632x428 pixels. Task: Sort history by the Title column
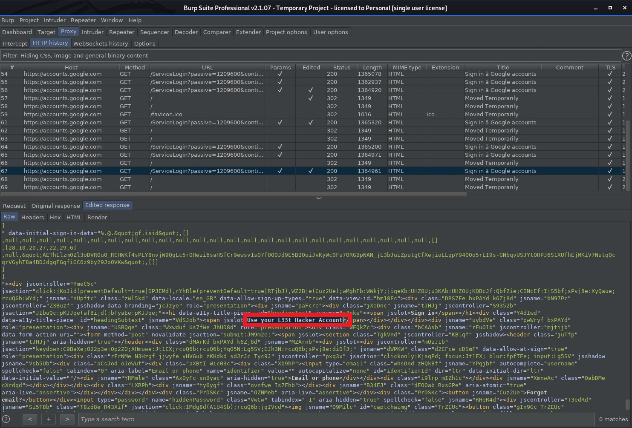click(503, 67)
